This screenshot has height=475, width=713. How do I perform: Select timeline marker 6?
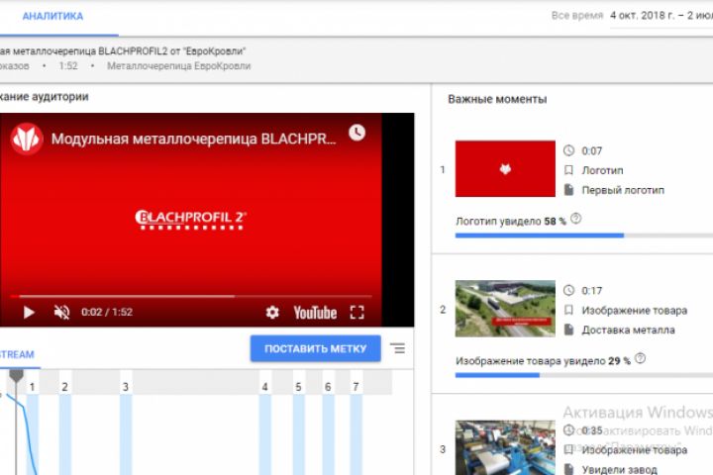tap(328, 387)
